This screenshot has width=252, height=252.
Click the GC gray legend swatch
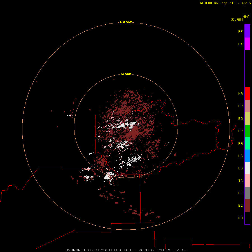point(247,193)
